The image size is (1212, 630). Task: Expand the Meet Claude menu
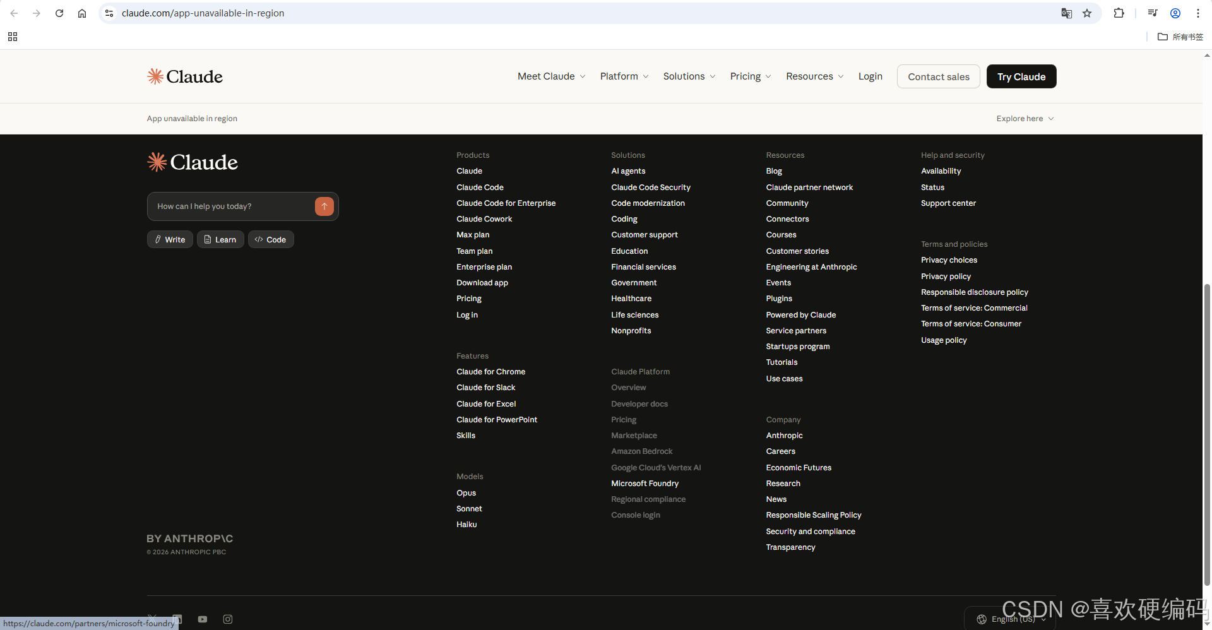coord(552,76)
